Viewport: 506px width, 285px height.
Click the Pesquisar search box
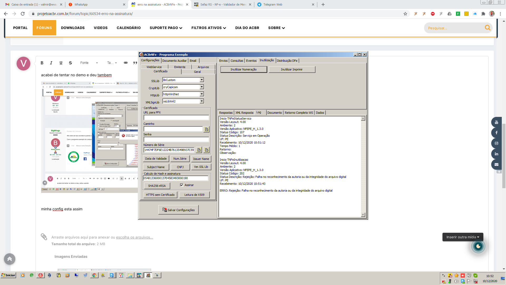coord(455,28)
